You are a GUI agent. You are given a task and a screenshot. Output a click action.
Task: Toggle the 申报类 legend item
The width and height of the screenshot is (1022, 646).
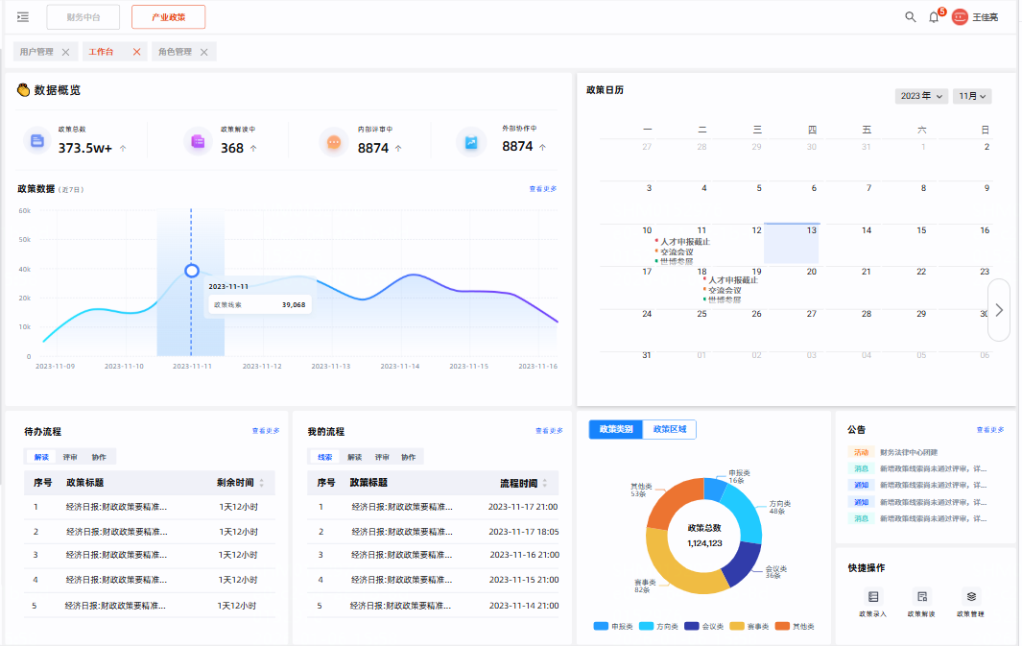[609, 626]
